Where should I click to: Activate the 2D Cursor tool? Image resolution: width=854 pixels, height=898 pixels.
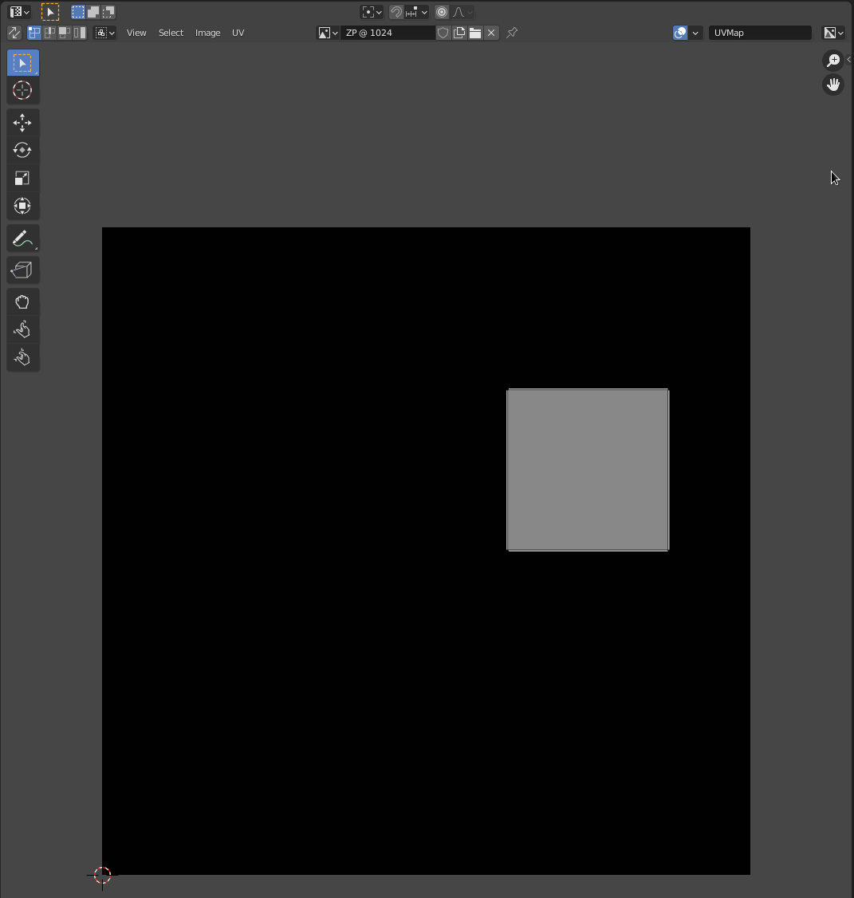(23, 90)
